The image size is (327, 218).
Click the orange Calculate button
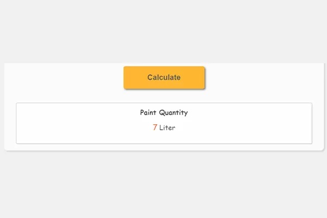click(x=164, y=77)
